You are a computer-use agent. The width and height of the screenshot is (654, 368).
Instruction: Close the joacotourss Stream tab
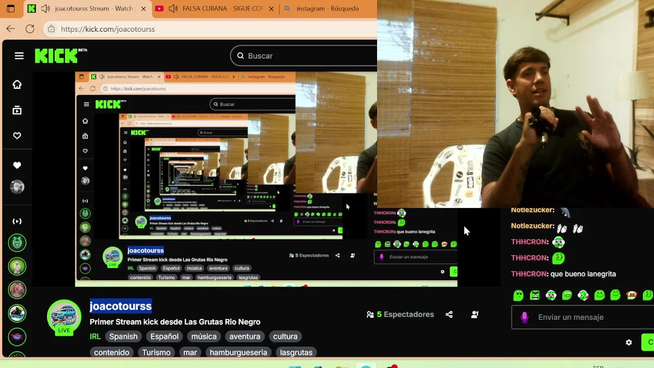pos(144,9)
